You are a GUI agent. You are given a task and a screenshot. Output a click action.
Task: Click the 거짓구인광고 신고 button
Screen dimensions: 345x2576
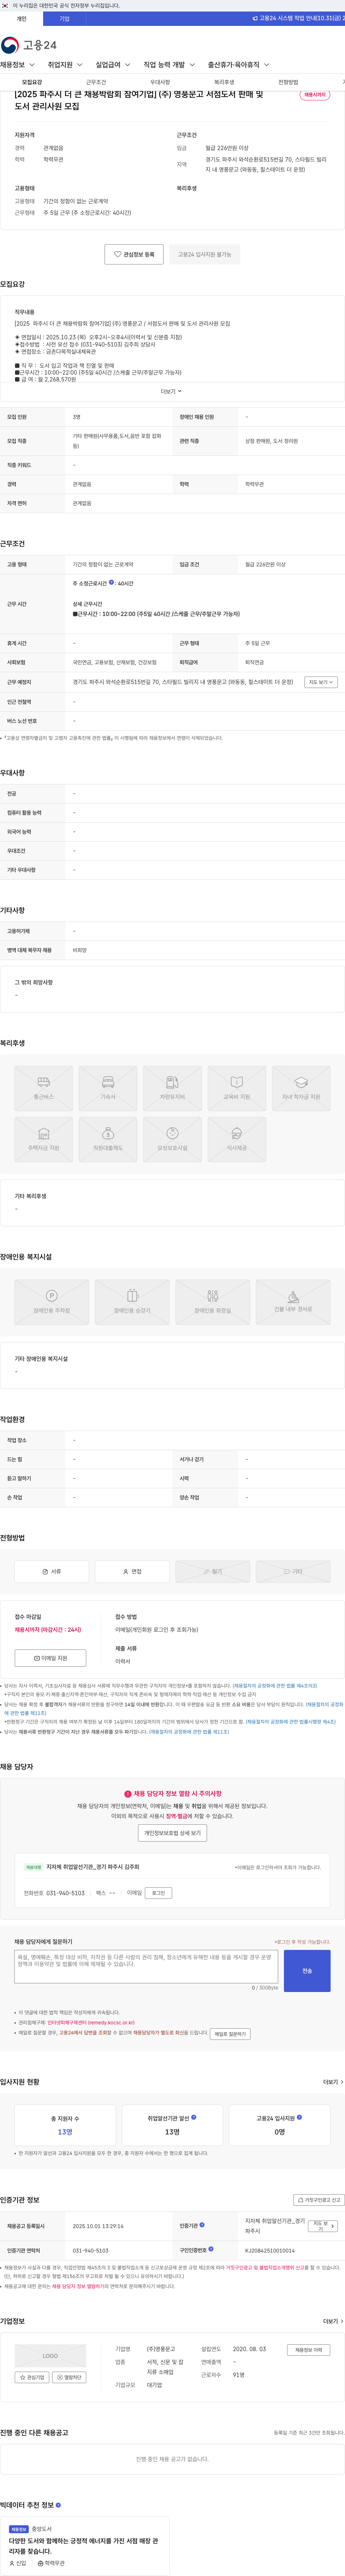(319, 2200)
